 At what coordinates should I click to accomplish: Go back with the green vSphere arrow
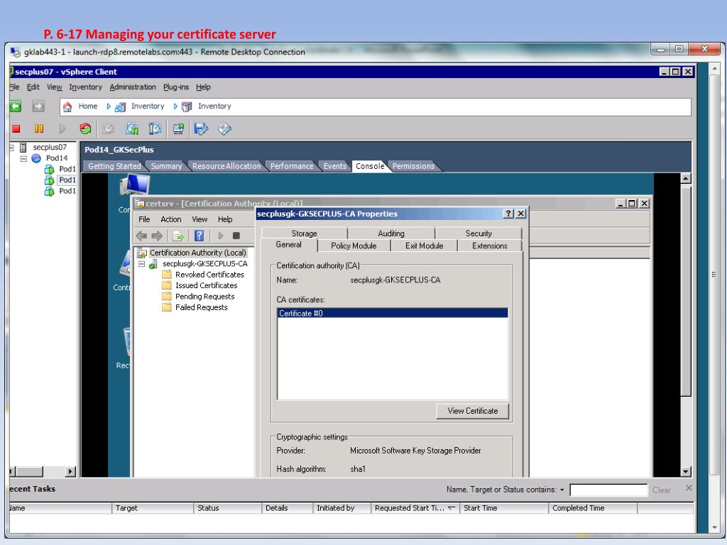[16, 106]
